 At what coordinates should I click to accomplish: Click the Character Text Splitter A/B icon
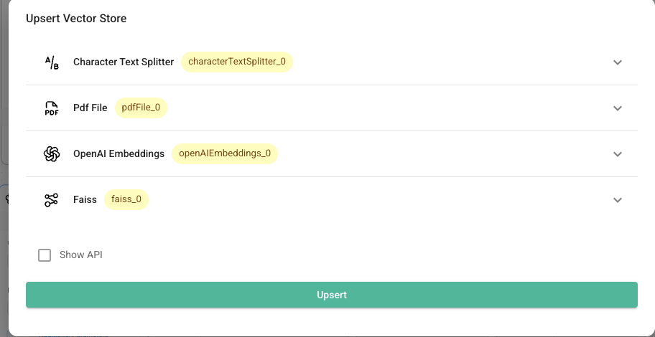click(x=52, y=62)
